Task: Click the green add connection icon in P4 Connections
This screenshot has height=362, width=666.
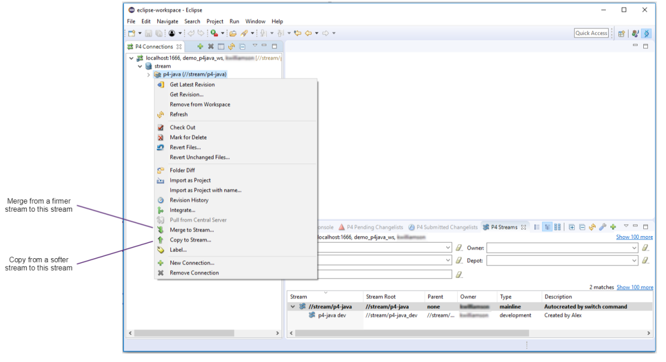Action: tap(200, 47)
